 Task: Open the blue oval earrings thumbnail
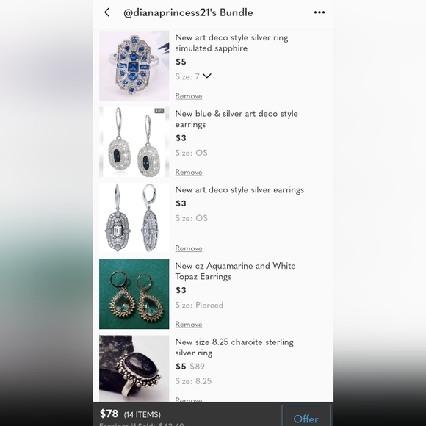click(134, 142)
